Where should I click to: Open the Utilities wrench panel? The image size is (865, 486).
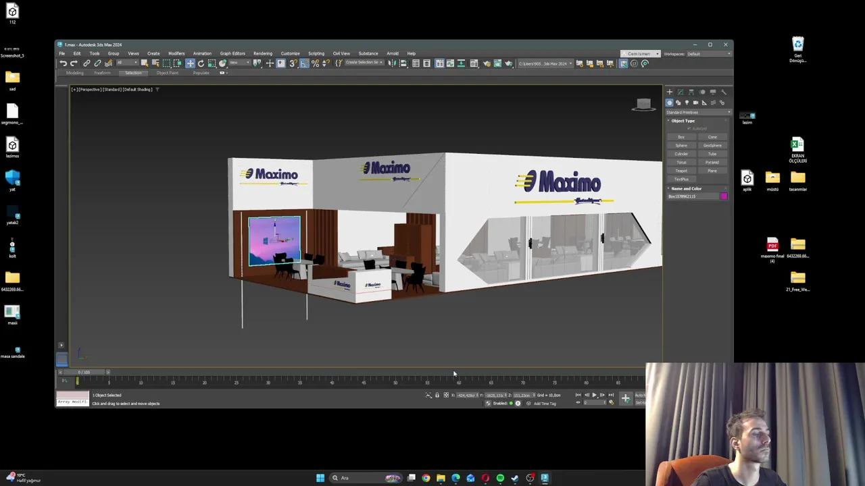(x=724, y=92)
